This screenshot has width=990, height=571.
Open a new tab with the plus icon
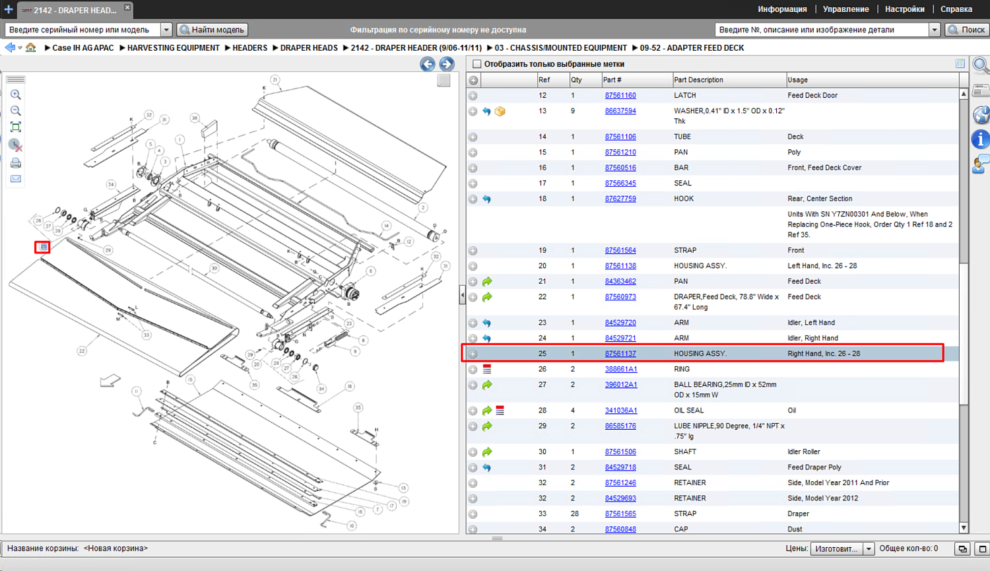pyautogui.click(x=9, y=9)
